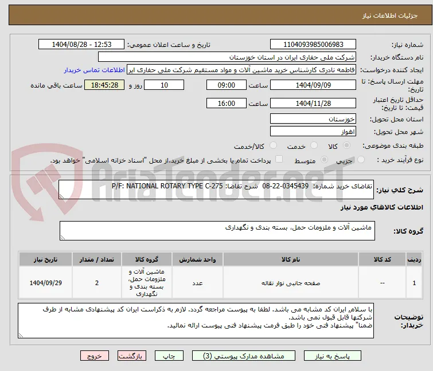
Task: Click the need number field 1104093985006983
Action: [313, 45]
